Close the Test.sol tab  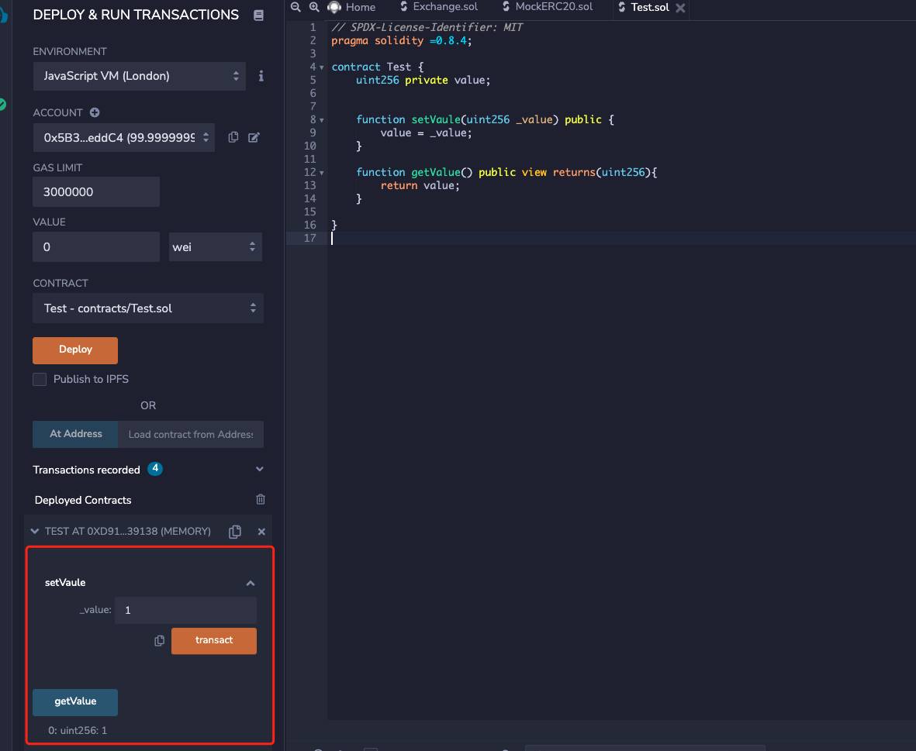(680, 9)
